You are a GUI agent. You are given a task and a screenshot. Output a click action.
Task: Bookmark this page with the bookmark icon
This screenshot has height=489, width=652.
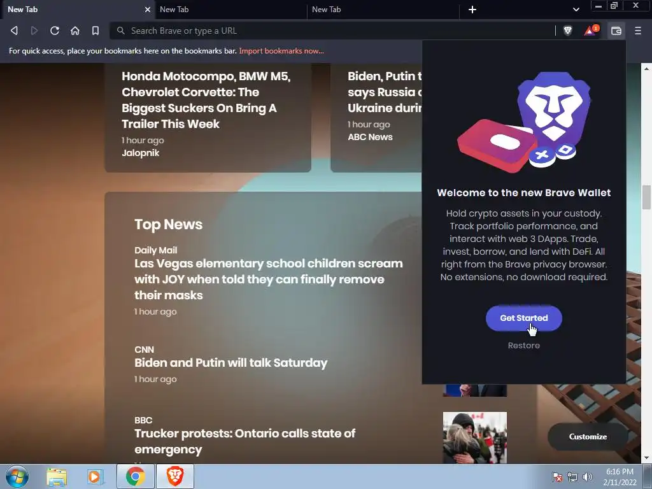coord(96,31)
